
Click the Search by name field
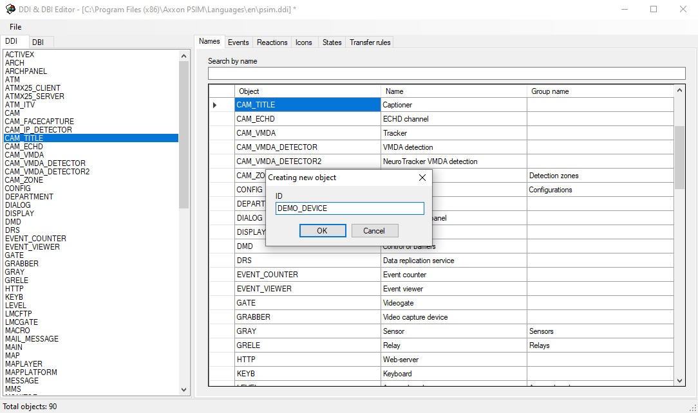pos(446,73)
